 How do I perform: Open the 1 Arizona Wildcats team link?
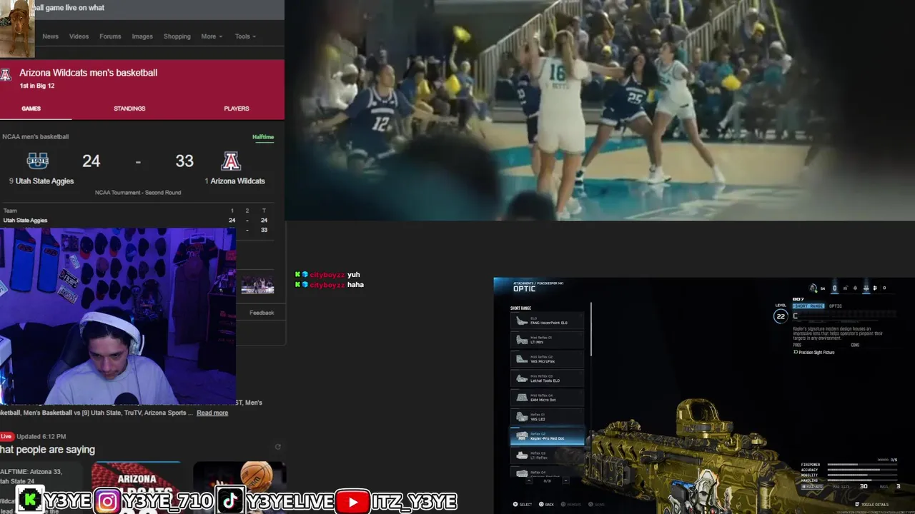pos(234,181)
